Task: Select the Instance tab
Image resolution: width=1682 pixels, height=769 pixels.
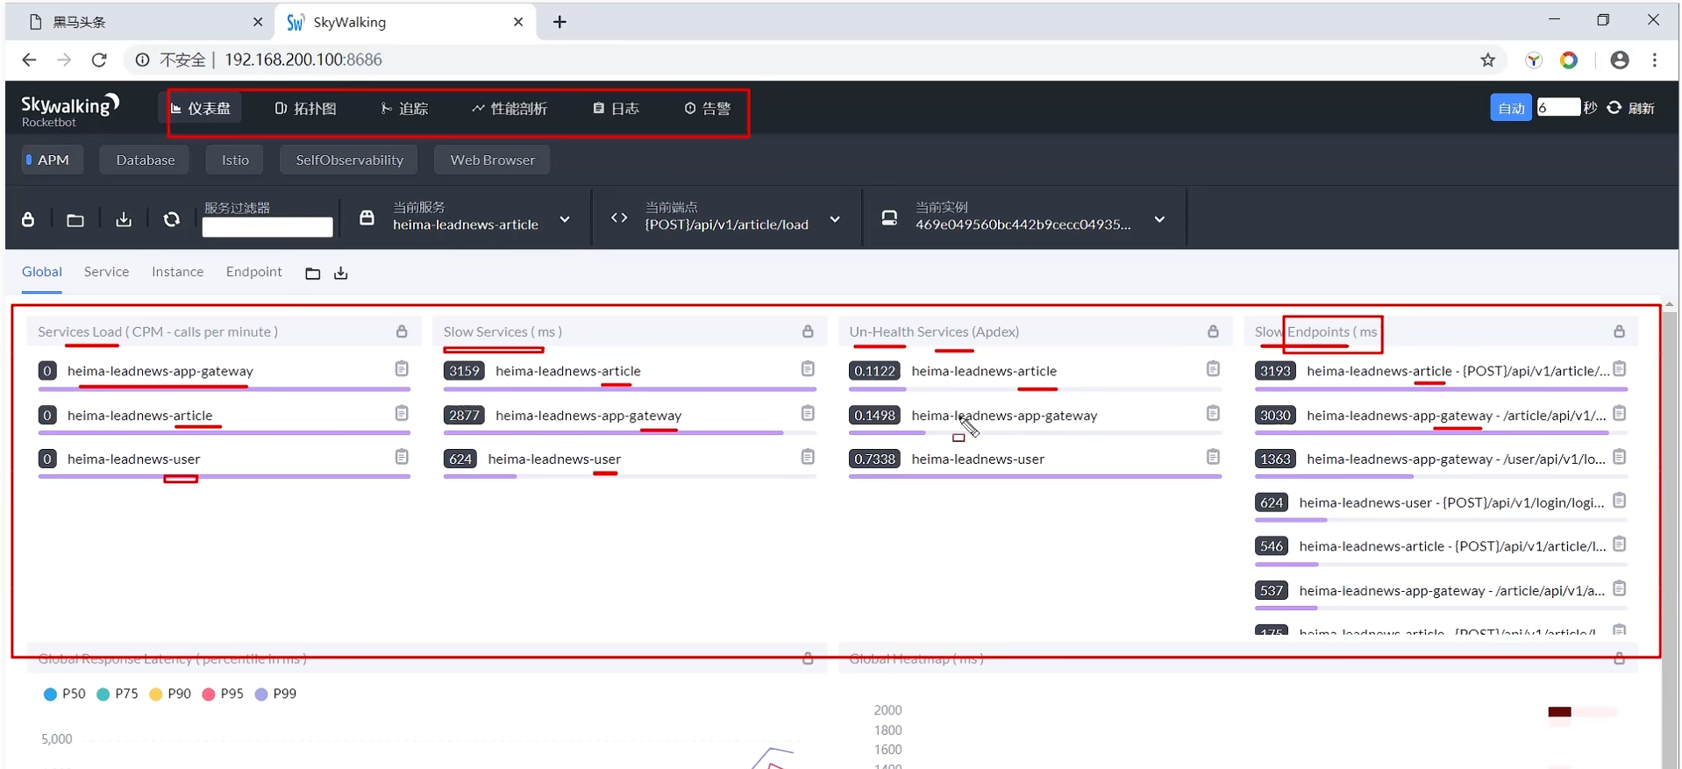Action: point(177,272)
